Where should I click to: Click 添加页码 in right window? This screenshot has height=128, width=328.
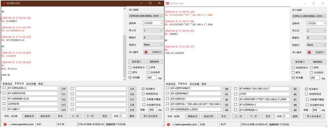(x=209, y=116)
